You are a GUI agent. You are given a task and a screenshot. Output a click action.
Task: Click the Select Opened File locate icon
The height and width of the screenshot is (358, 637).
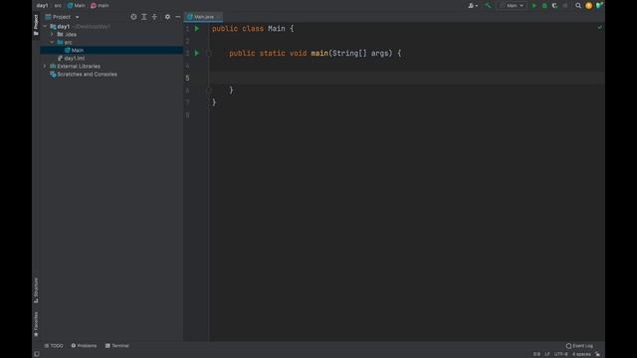(133, 17)
